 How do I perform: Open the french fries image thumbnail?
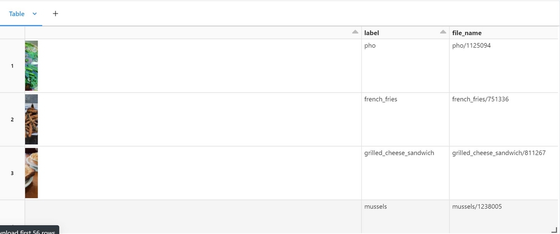point(31,119)
